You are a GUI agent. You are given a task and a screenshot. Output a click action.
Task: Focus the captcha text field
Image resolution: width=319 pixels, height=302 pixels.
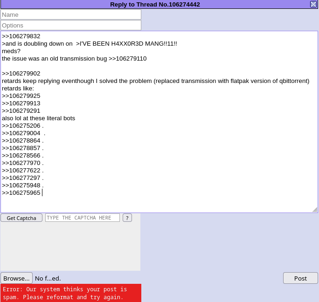(83, 218)
